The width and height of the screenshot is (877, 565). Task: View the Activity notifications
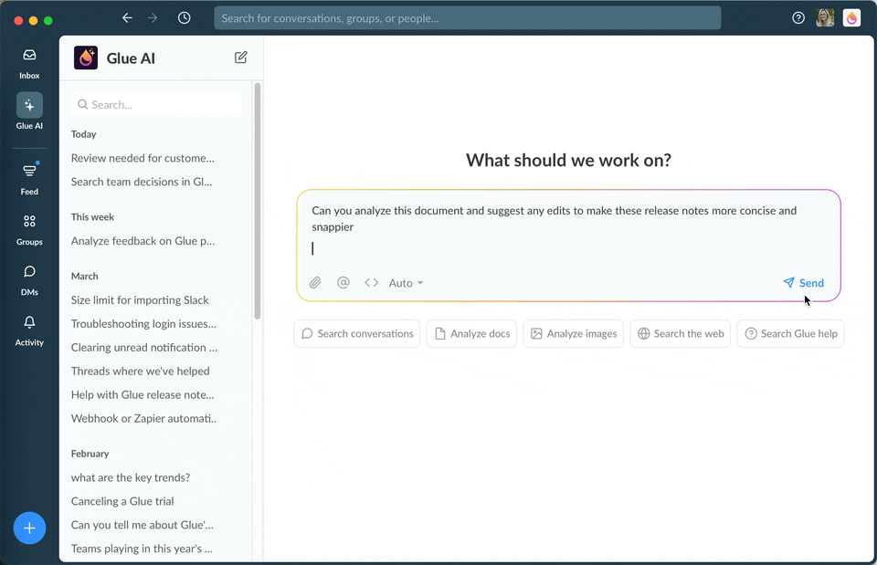(x=29, y=330)
